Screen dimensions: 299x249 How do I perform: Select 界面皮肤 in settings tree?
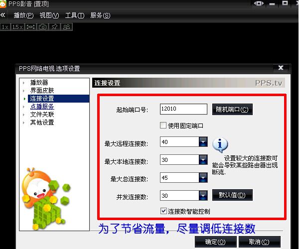(x=42, y=91)
